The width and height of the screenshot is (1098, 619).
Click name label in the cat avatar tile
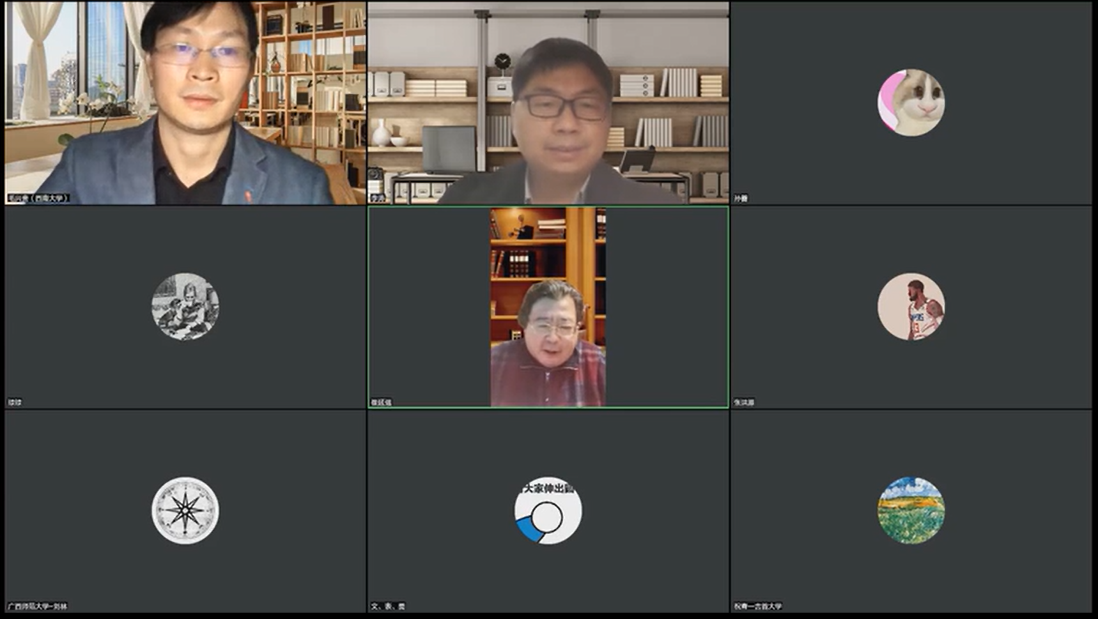[x=741, y=199]
